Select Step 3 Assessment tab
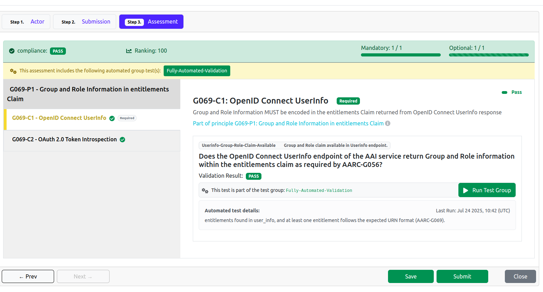543x292 pixels. click(151, 21)
